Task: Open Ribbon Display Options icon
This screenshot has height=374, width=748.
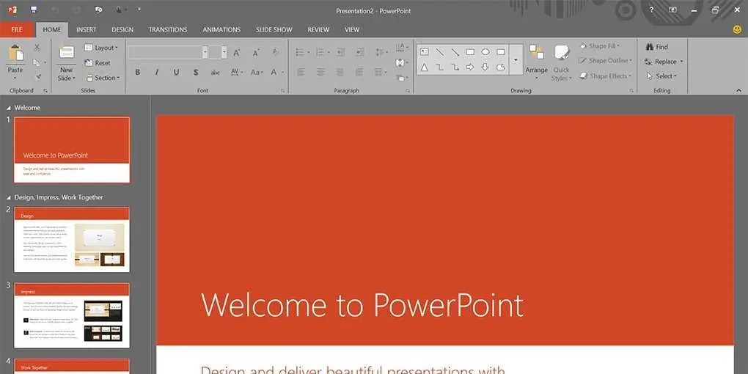Action: (x=673, y=10)
